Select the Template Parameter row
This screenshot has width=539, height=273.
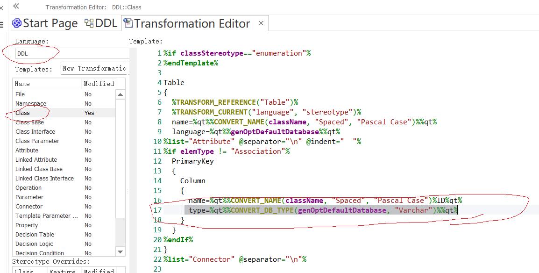tap(64, 216)
